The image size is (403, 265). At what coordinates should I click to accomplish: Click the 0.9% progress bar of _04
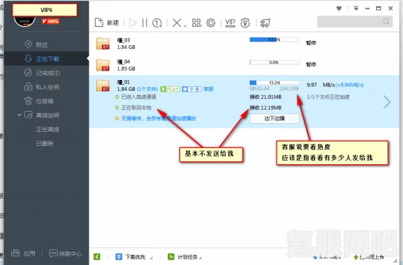[275, 63]
